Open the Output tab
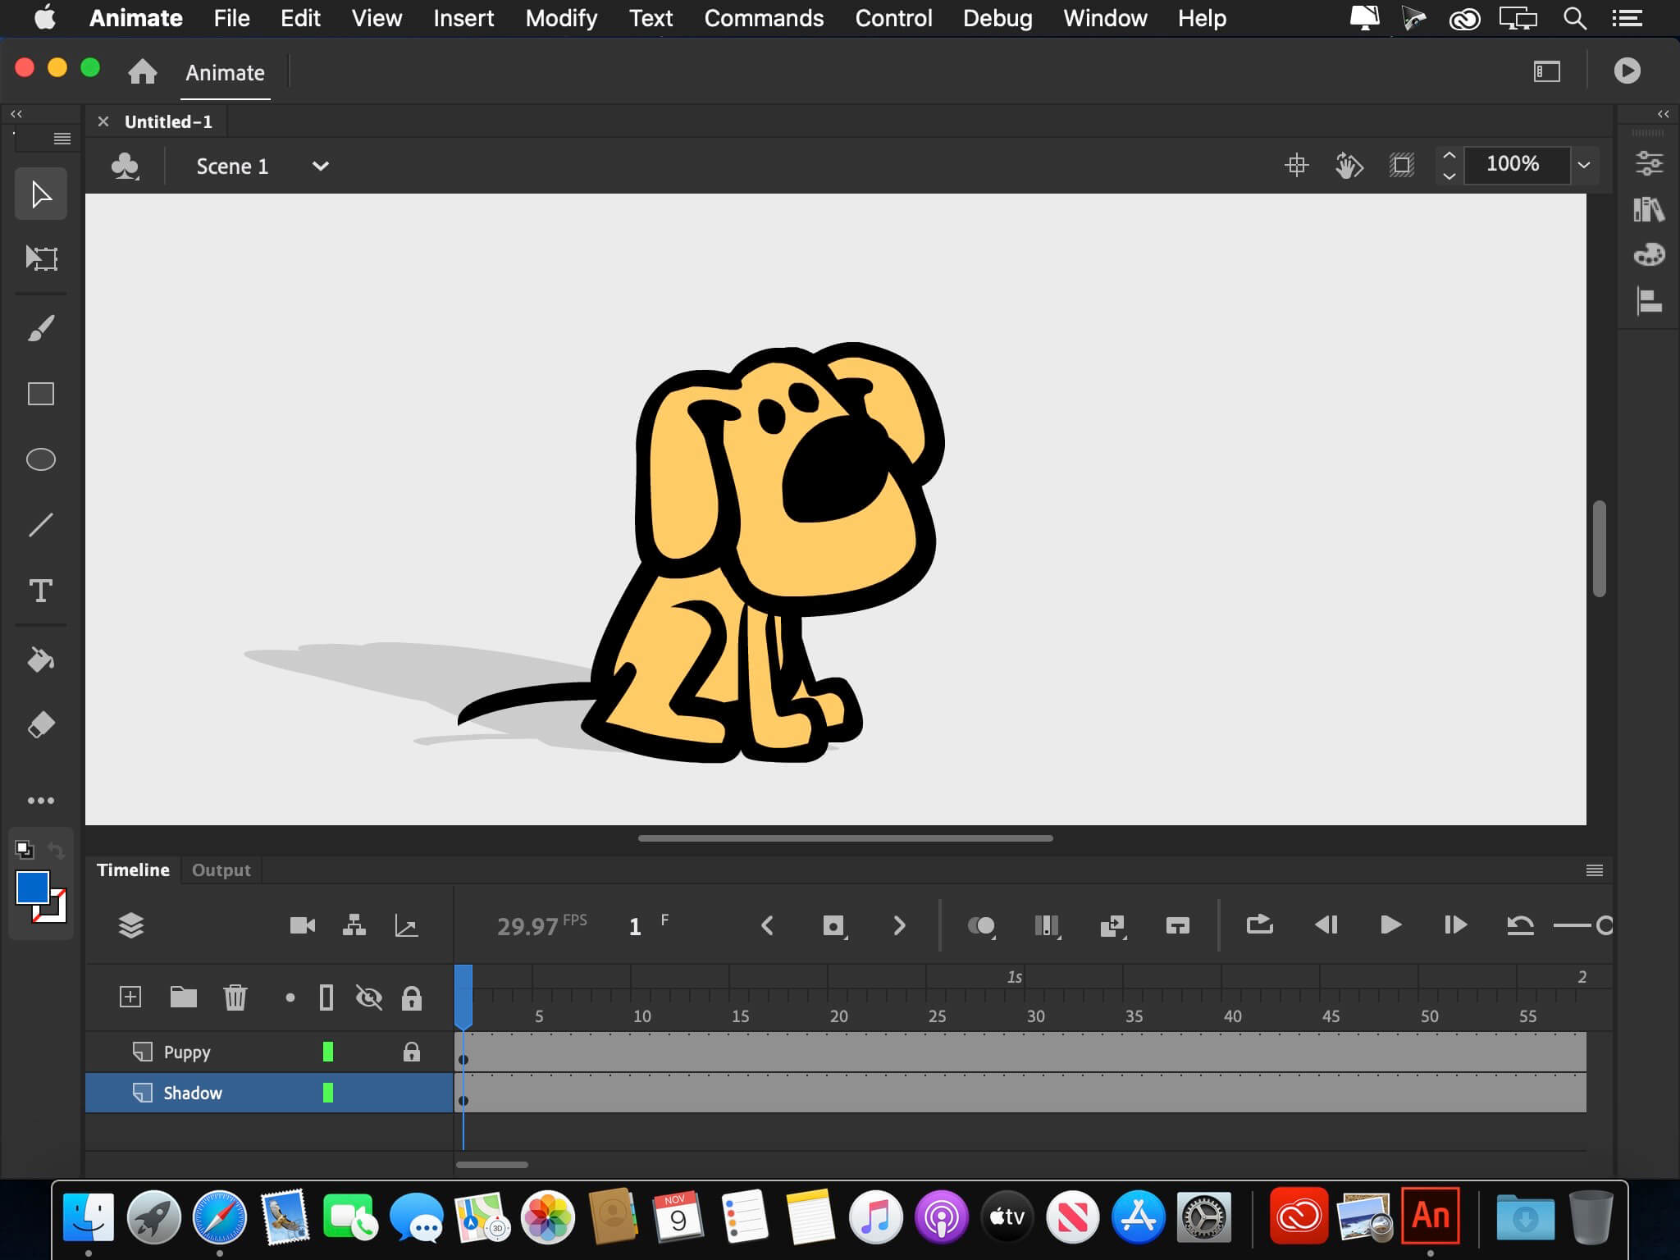 tap(221, 870)
